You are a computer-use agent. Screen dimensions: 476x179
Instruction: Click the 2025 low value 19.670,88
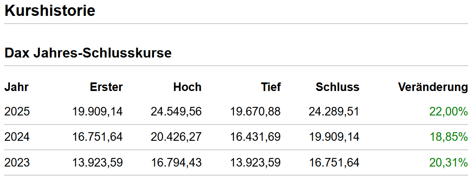pyautogui.click(x=255, y=112)
